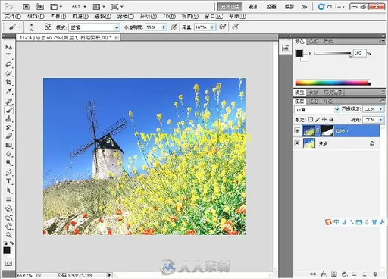Select the Zoom tool
The image size is (388, 279).
point(9,235)
